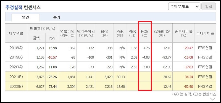Click the 2022 EPS value 7,216
Viewport: 221px width, 103px height.
point(109,86)
